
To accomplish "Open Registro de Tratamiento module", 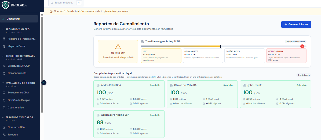I will coord(19,39).
